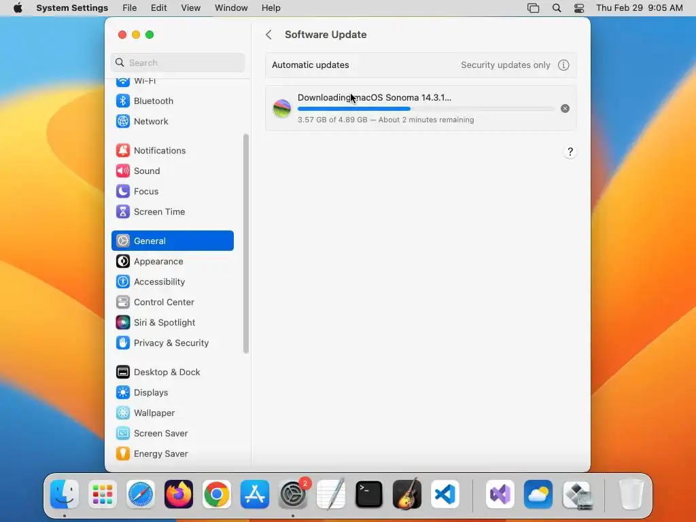This screenshot has height=522, width=696.
Task: Open the Help menu
Action: [271, 8]
